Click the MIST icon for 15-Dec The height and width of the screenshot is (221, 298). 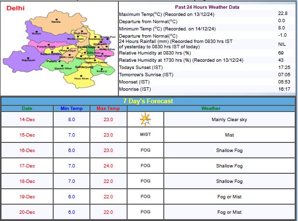(x=145, y=135)
